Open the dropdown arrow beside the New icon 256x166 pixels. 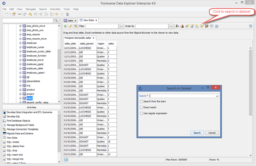pyautogui.click(x=10, y=14)
